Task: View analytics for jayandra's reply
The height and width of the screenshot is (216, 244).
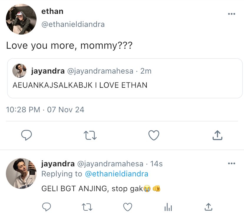Action: (x=168, y=207)
